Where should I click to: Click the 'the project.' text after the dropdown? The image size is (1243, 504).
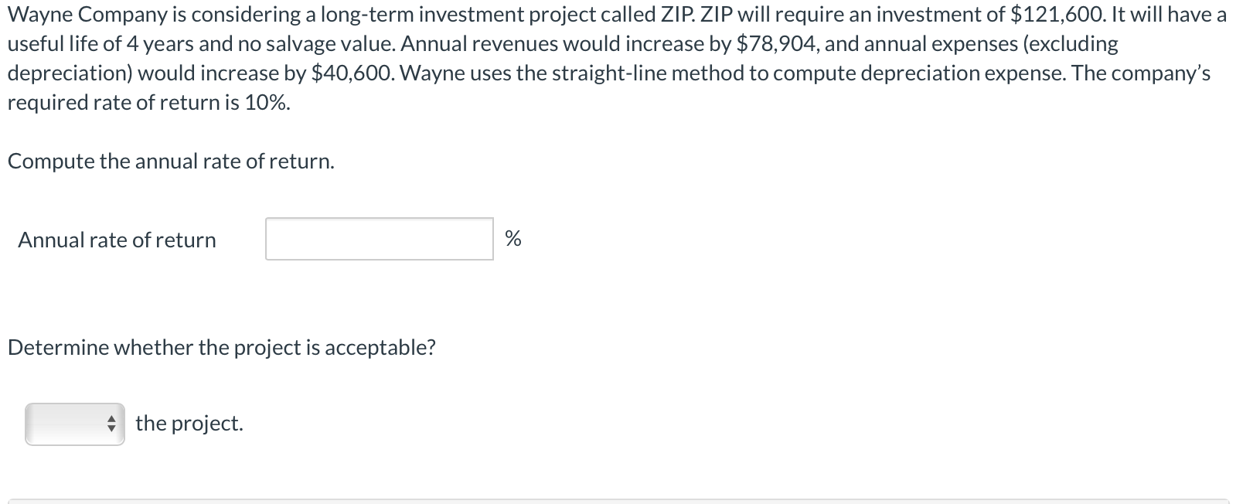[x=189, y=424]
